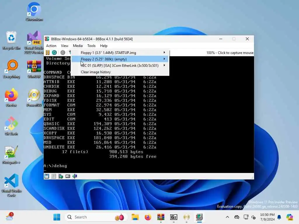Click PowerISO disc icon in the taskbar

coord(186,217)
